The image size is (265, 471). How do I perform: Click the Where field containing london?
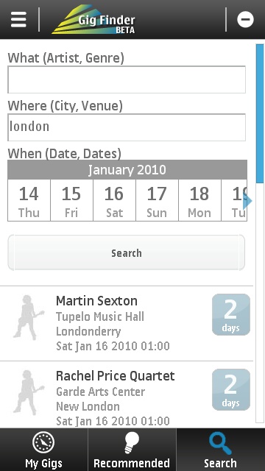tap(127, 127)
